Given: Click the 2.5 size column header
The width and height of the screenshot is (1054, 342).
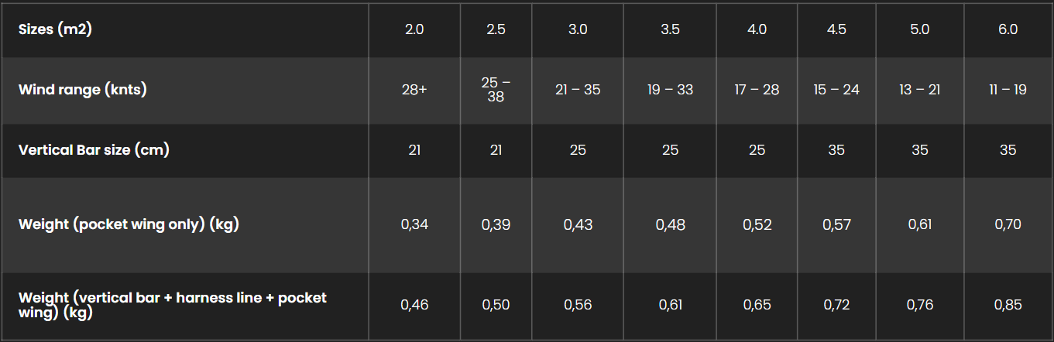Looking at the screenshot, I should pyautogui.click(x=496, y=30).
